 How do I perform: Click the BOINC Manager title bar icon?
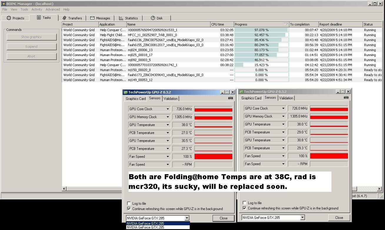point(4,4)
